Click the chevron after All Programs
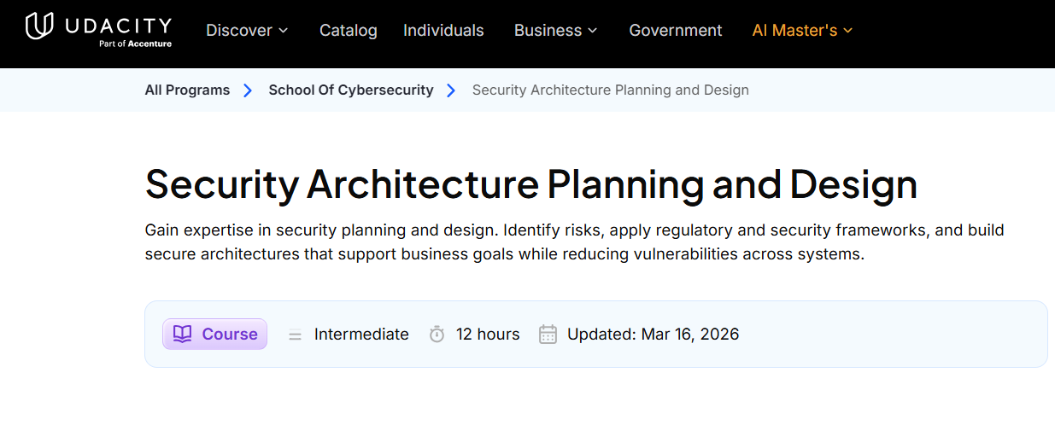The height and width of the screenshot is (425, 1055). (x=248, y=90)
